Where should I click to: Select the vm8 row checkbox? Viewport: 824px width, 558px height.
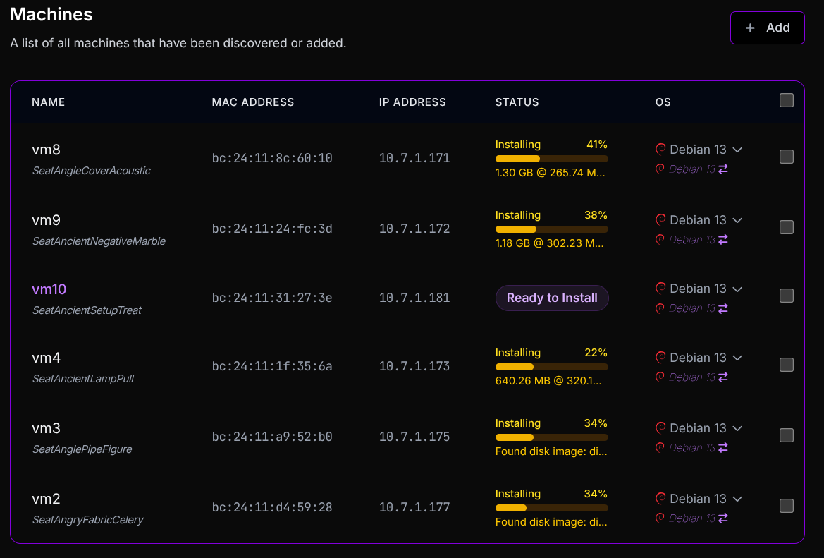tap(787, 157)
